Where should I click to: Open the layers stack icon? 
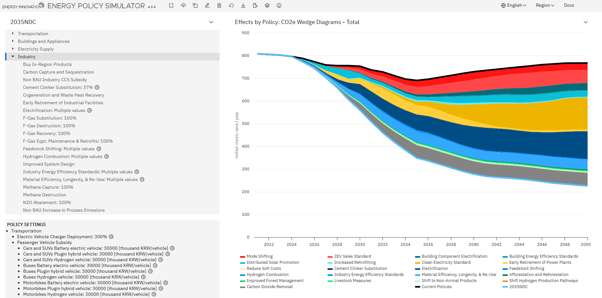[267, 5]
